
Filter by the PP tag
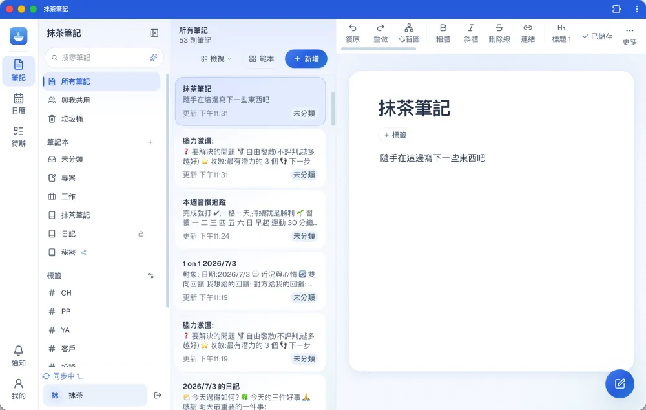coord(102,312)
